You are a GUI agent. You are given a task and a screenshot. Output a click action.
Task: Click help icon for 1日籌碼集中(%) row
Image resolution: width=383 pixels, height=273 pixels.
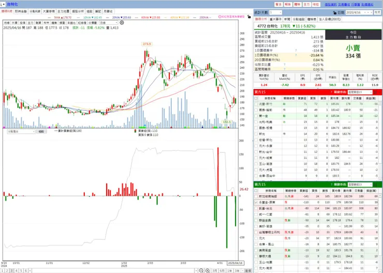coord(296,55)
